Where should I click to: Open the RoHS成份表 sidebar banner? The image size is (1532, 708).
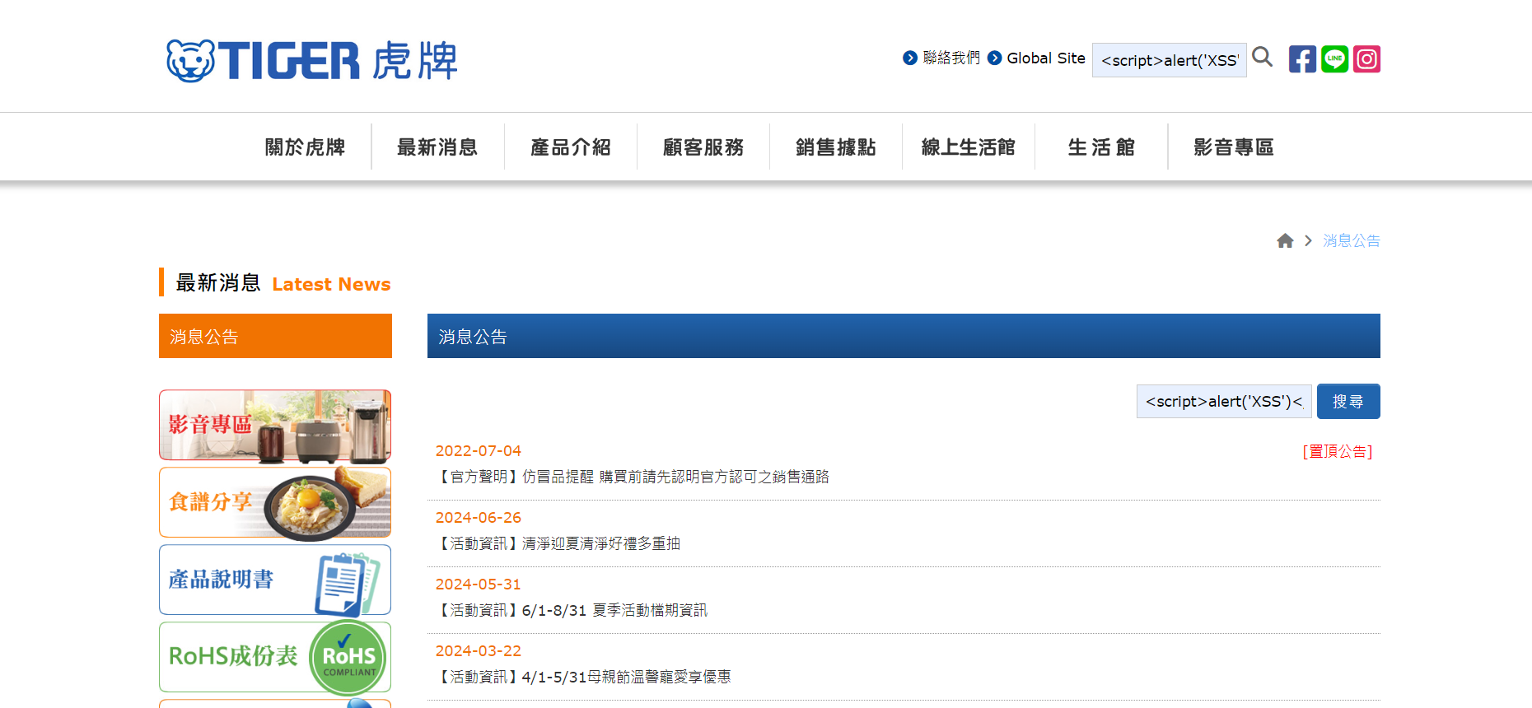coord(275,657)
